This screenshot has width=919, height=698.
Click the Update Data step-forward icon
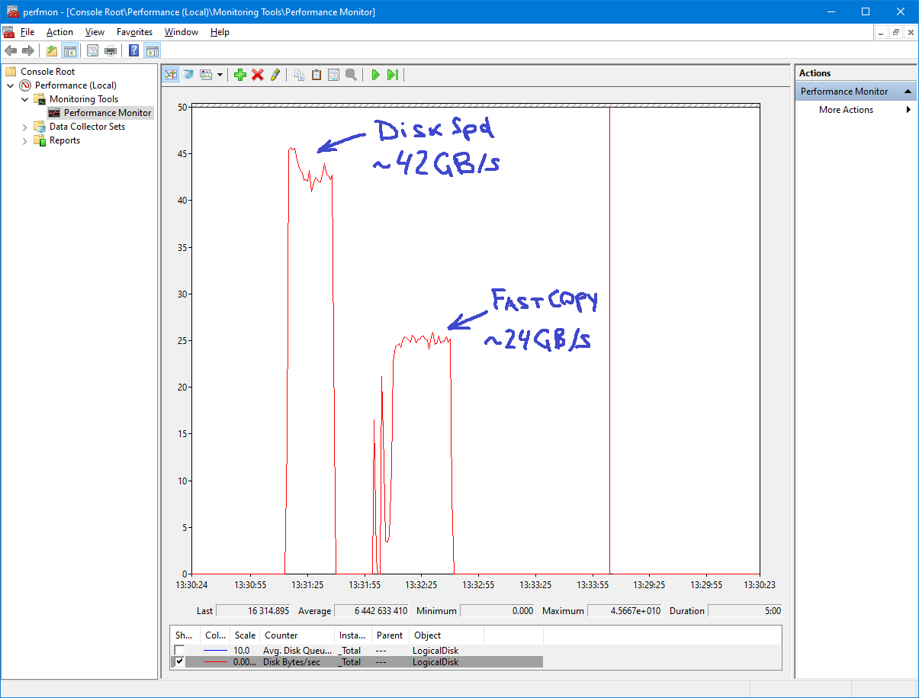(392, 74)
